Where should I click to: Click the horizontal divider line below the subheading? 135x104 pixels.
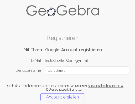[67, 54]
